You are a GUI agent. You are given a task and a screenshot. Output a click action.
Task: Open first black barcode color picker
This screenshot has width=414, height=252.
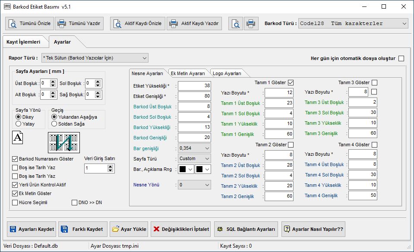point(186,170)
